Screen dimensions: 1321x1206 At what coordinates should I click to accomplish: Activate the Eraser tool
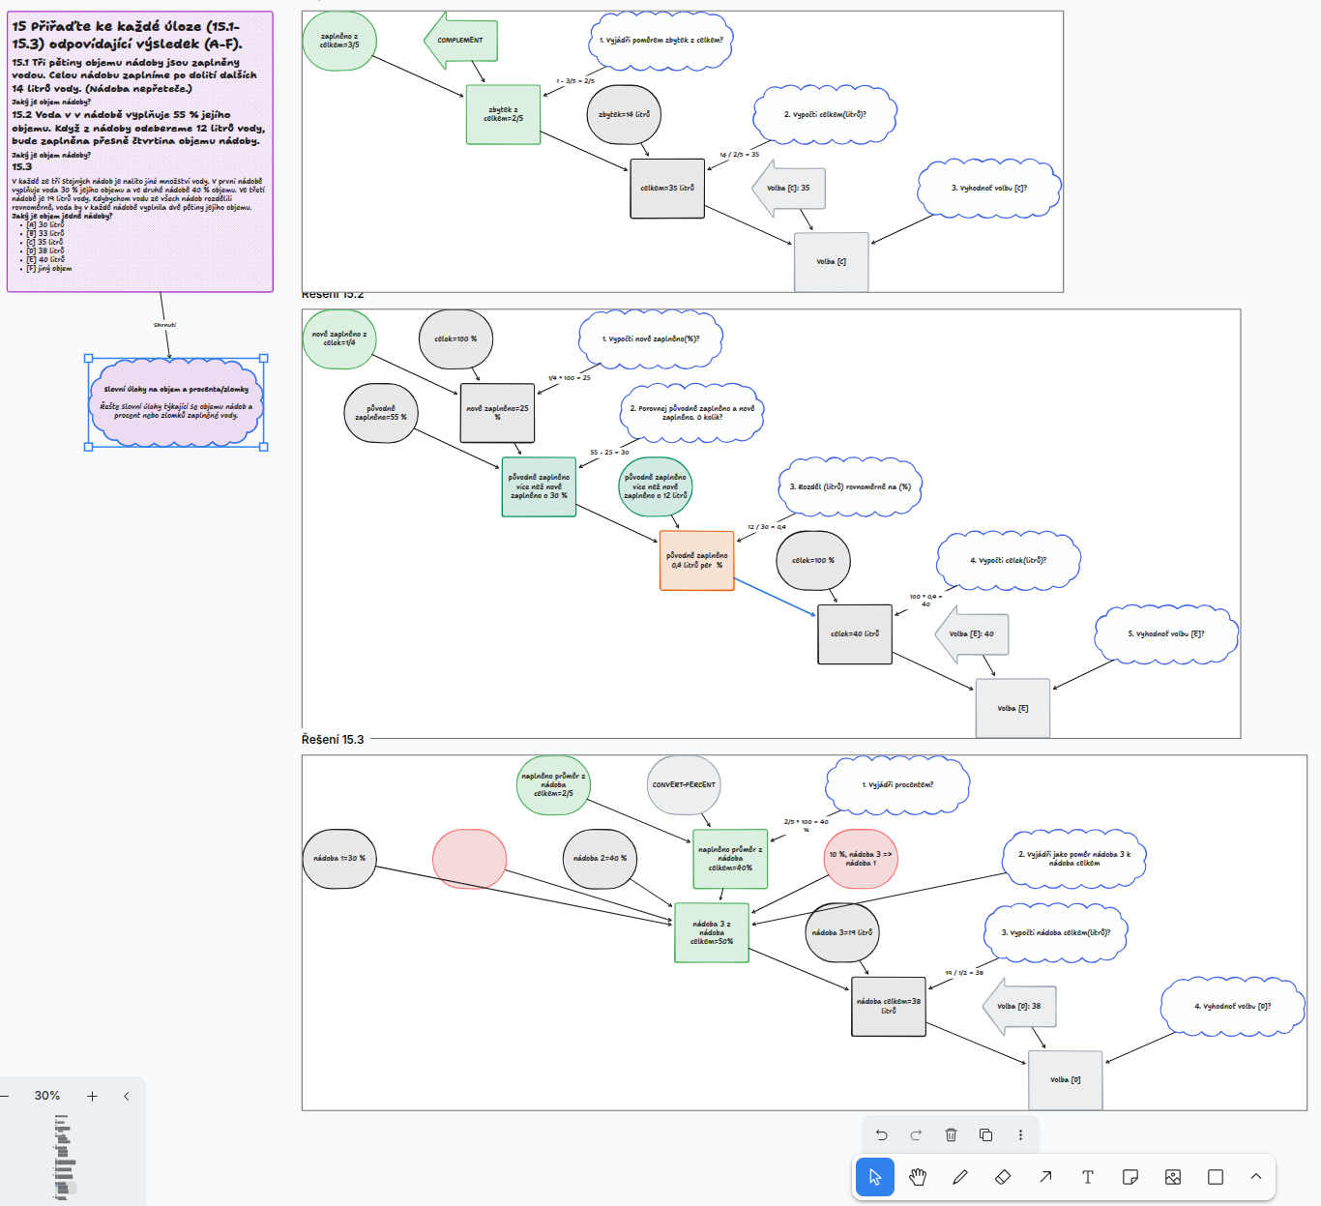pos(1003,1177)
